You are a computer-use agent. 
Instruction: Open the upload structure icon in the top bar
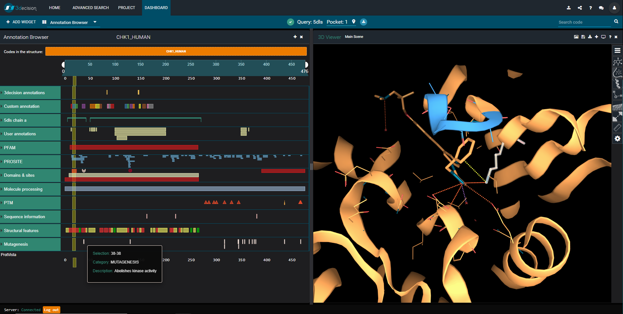coord(569,8)
